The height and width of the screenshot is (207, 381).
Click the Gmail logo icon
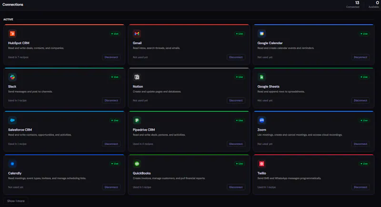[x=137, y=33]
